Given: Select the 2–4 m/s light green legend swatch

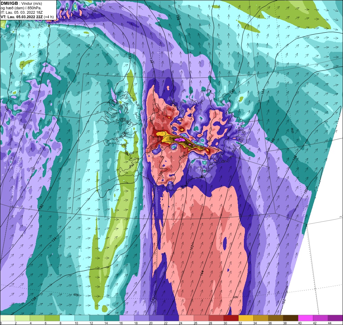Looking at the screenshot, I should (x=23, y=318).
